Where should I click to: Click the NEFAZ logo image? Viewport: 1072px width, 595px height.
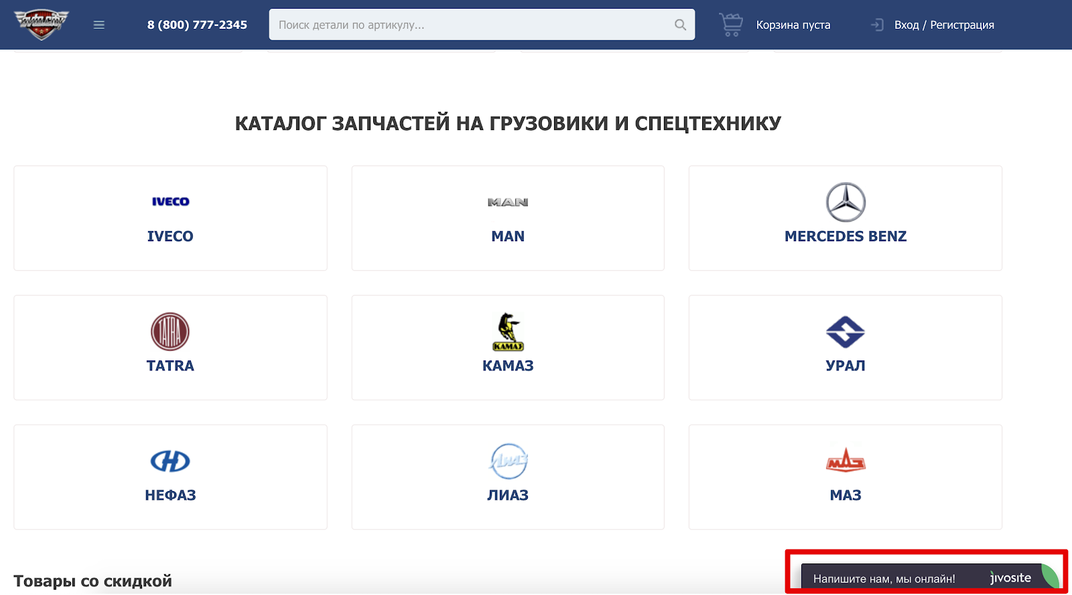coord(170,461)
